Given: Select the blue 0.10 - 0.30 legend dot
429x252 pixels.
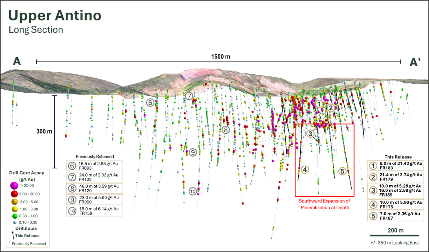Looking at the screenshot, I should (15, 222).
